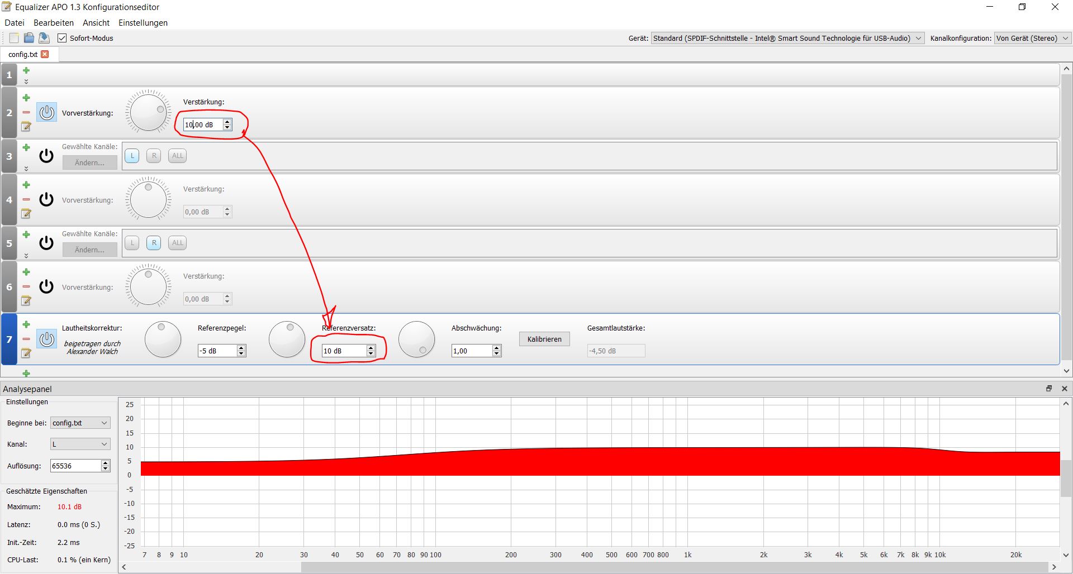The width and height of the screenshot is (1073, 574).
Task: Toggle power of Lautheitskorrektur filter
Action: click(47, 339)
